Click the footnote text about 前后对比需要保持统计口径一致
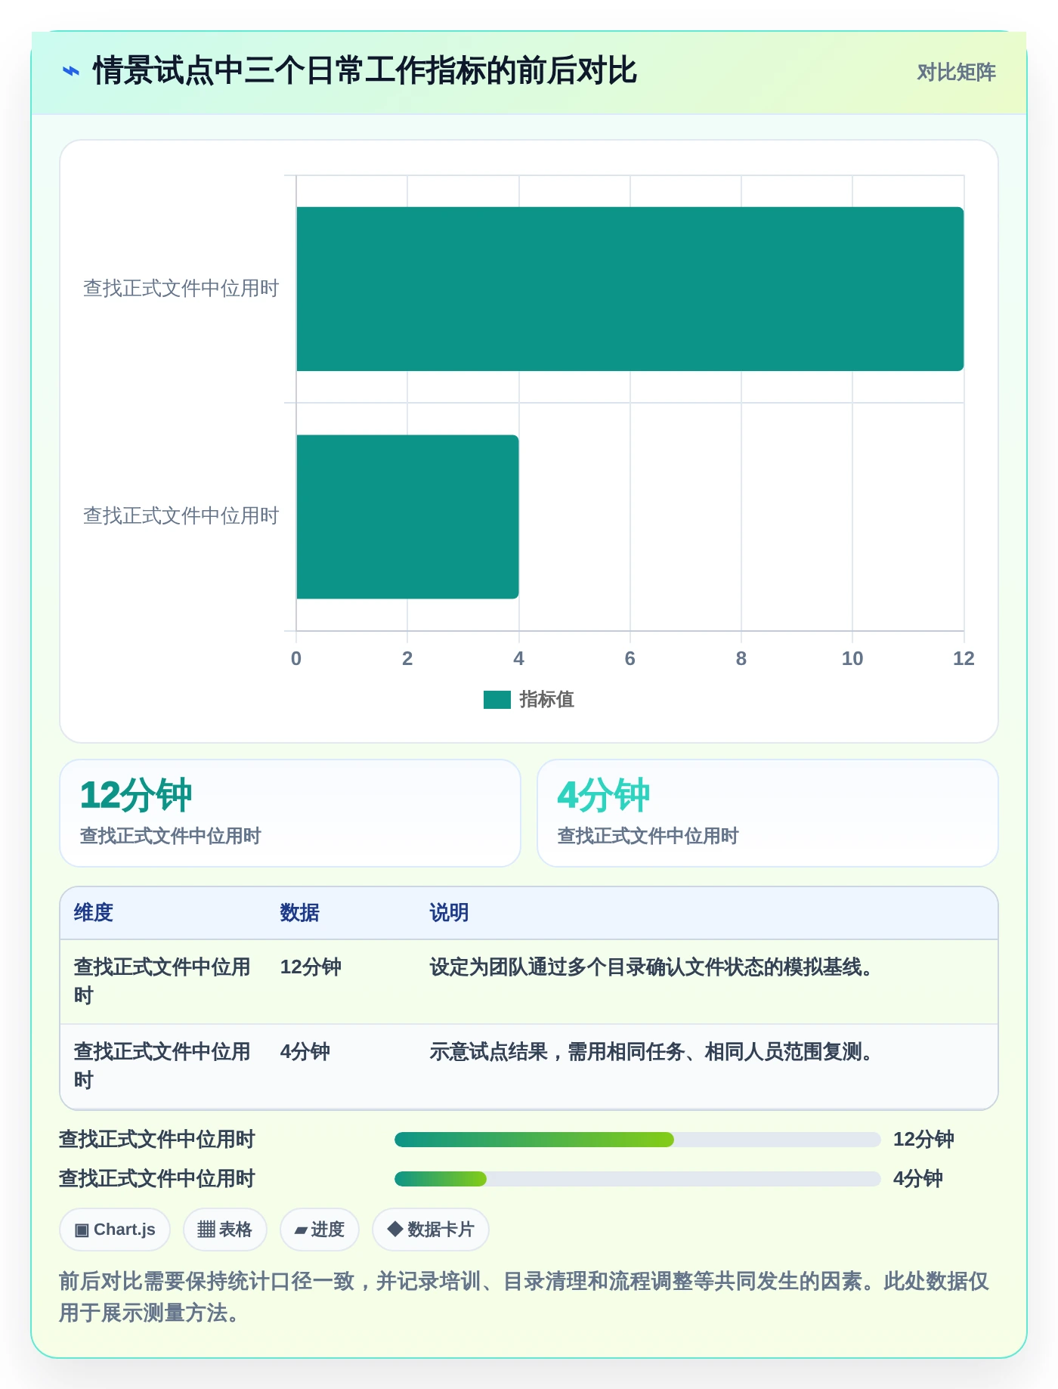The image size is (1058, 1389). click(524, 1297)
